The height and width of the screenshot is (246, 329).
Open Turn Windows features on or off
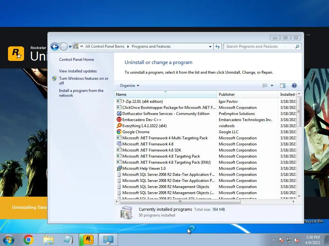pyautogui.click(x=84, y=81)
